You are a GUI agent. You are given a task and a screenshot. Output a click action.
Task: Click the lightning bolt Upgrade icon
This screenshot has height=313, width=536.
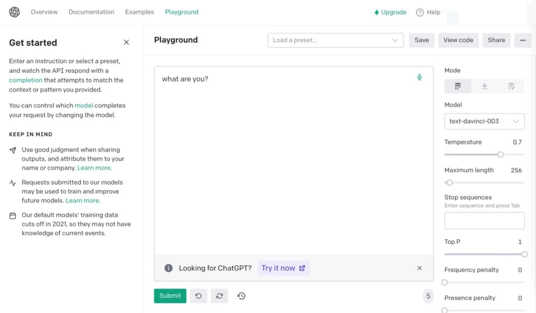pos(376,13)
